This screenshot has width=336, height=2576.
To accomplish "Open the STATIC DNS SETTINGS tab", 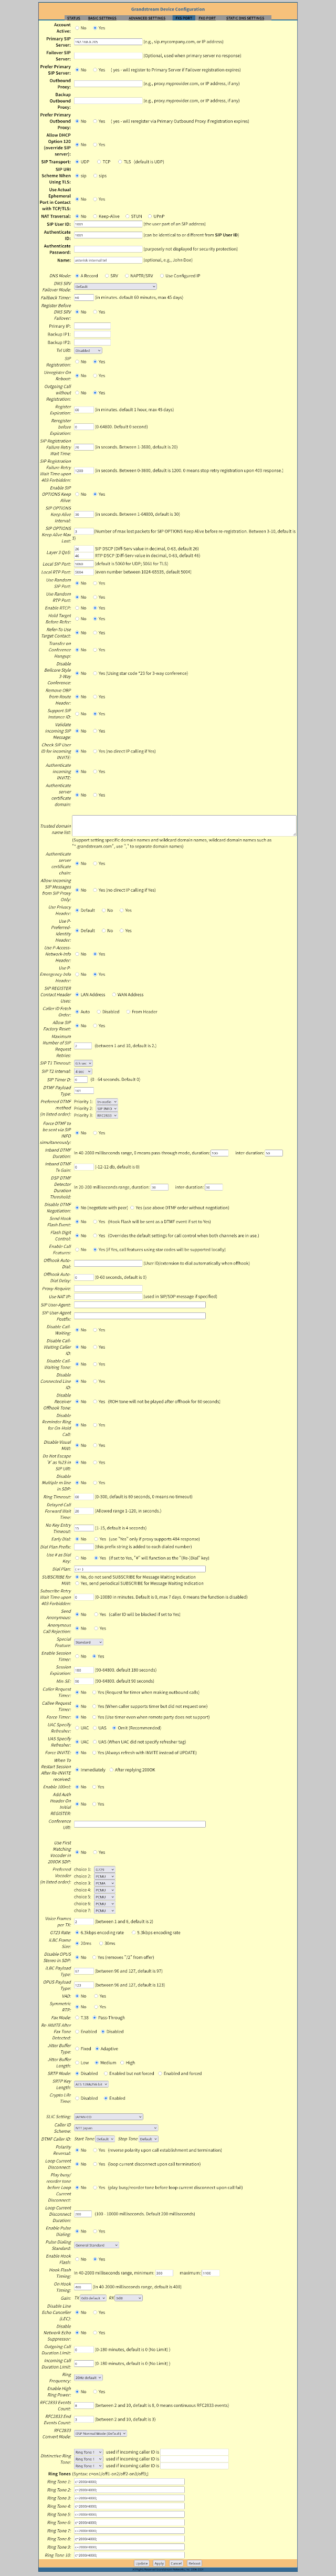I will point(245,18).
